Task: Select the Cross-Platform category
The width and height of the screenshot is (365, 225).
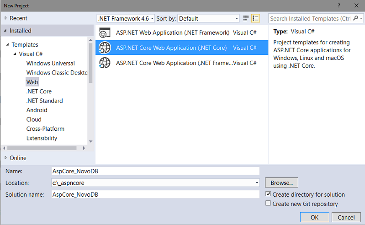Action: point(45,129)
